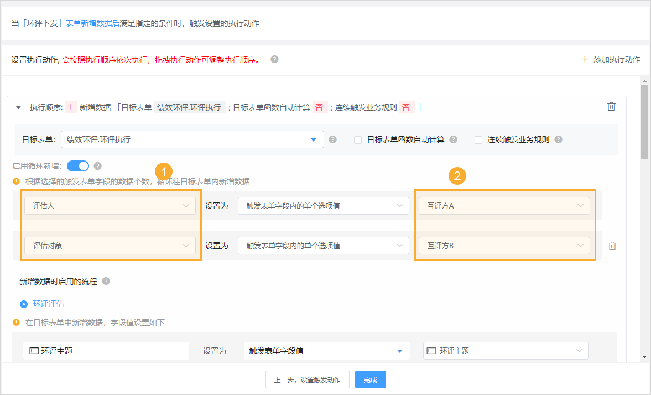The image size is (651, 395).
Task: Click the 上一步，设置触发动作 button
Action: pyautogui.click(x=307, y=380)
